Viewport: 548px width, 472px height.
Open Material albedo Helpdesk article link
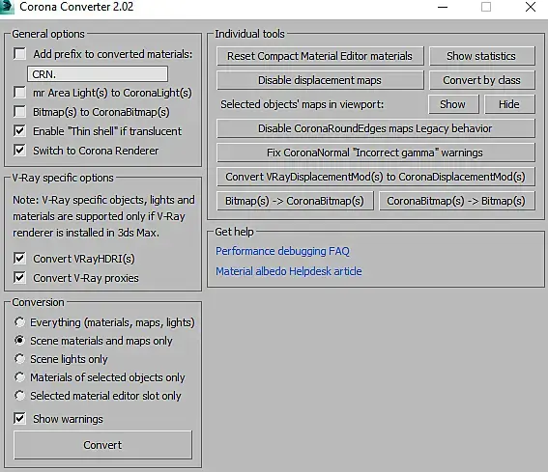(289, 271)
